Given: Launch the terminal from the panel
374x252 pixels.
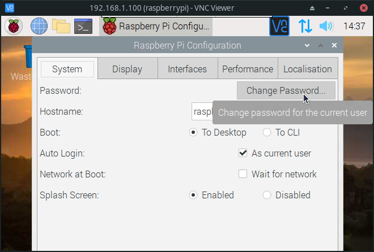Looking at the screenshot, I should click(83, 26).
